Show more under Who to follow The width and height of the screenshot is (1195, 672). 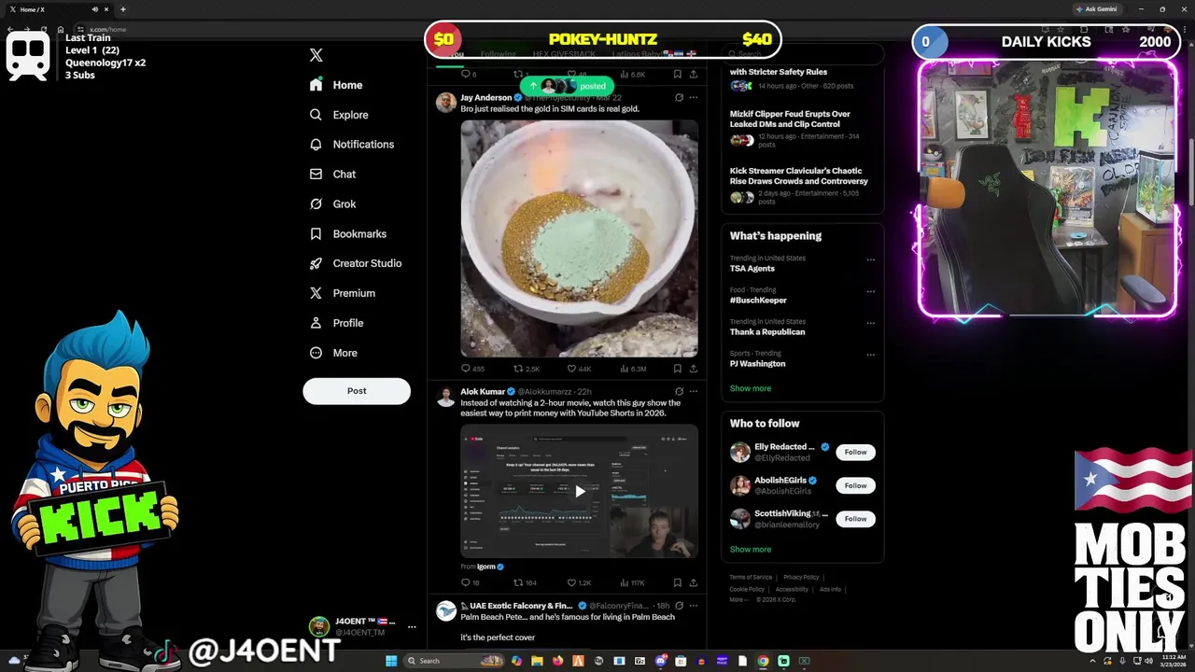(751, 550)
